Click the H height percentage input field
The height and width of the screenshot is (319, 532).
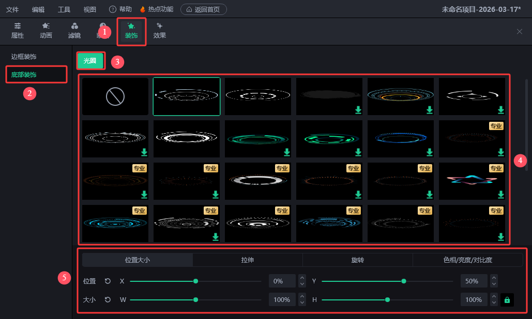[474, 299]
